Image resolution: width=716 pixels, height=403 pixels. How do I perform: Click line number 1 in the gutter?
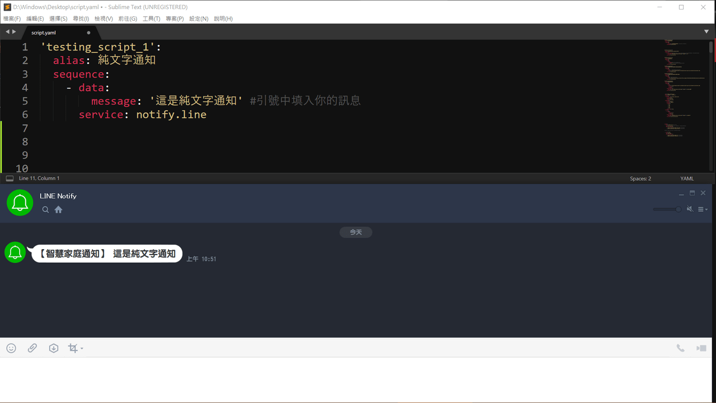(25, 47)
